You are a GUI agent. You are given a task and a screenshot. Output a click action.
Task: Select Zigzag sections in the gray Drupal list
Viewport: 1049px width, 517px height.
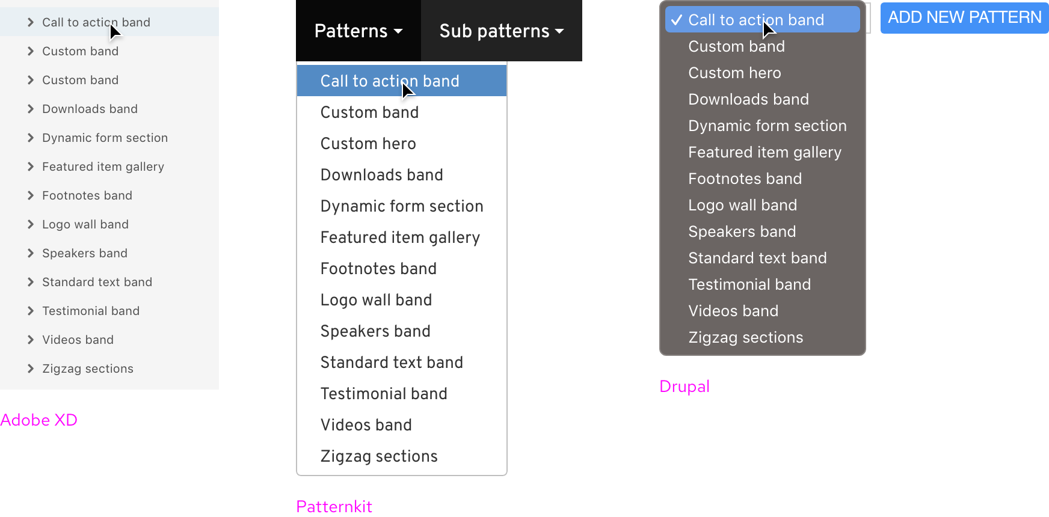[x=745, y=337]
